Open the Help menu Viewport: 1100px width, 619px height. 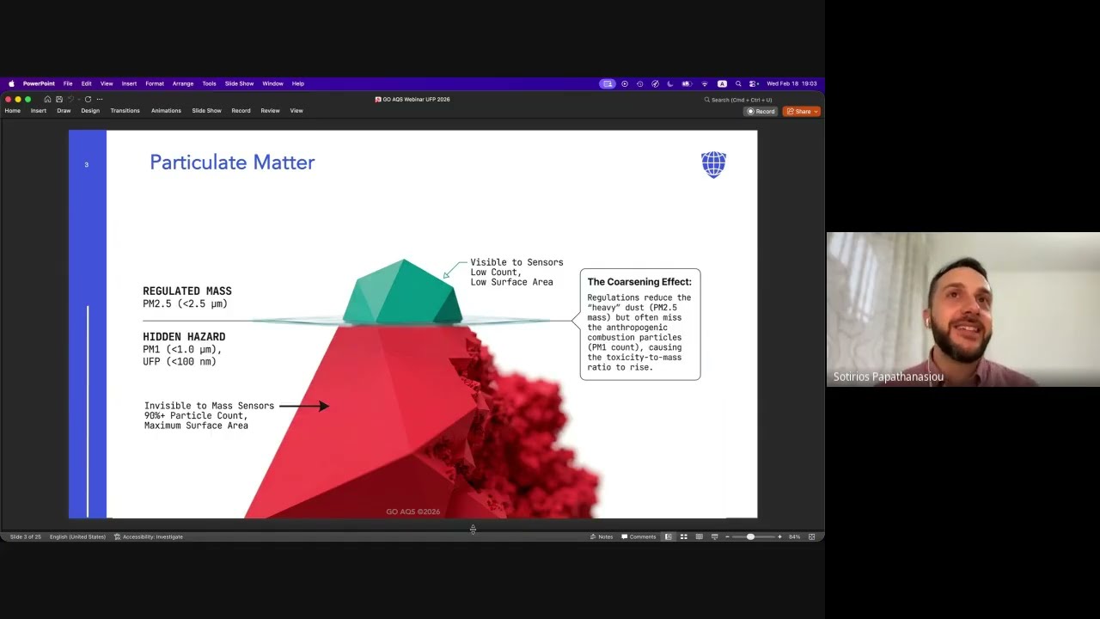[298, 83]
